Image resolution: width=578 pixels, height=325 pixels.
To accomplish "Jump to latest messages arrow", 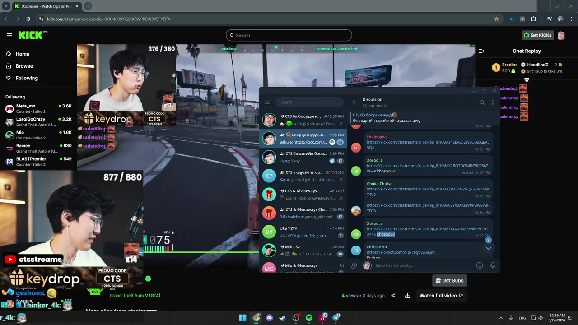I will [x=488, y=248].
